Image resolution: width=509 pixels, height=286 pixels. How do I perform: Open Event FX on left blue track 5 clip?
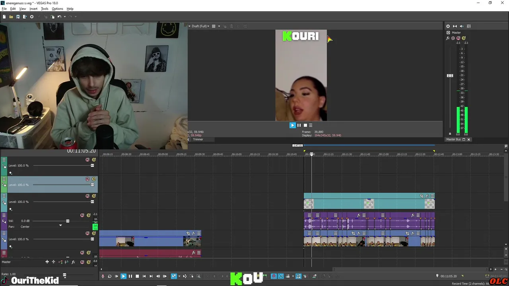(194, 233)
